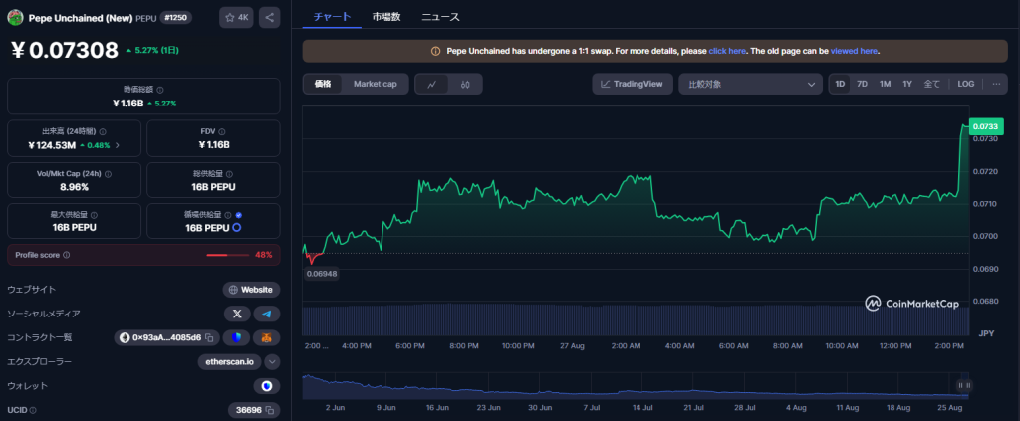Click the #1250 rank badge
Screen dimensions: 1020x421
click(175, 18)
